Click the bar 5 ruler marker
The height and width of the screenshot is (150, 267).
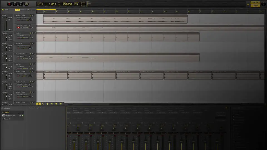click(200, 11)
